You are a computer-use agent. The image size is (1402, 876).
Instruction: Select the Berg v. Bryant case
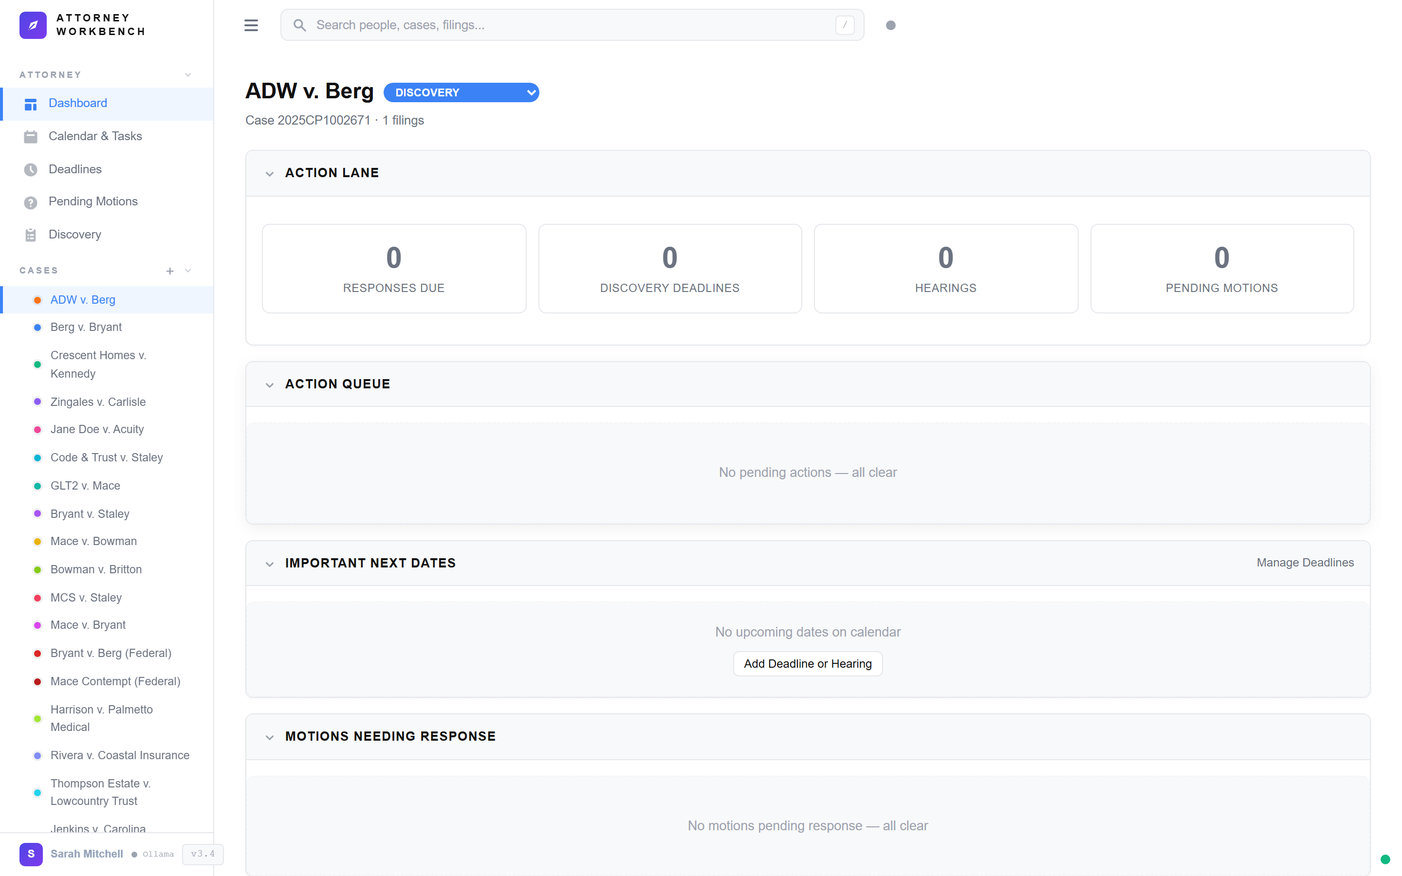86,327
